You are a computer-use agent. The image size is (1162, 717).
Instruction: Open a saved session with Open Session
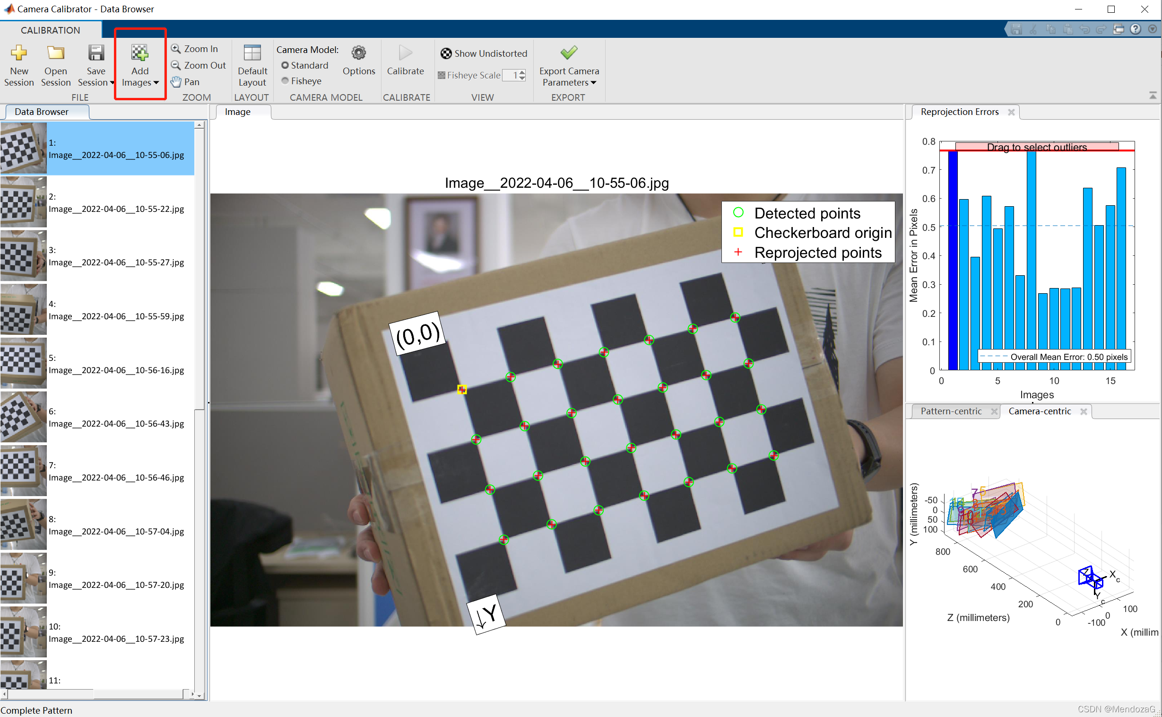tap(55, 65)
